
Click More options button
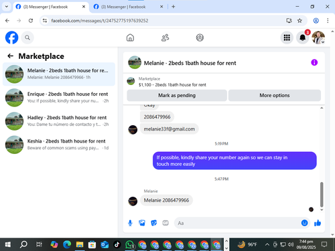tap(275, 95)
